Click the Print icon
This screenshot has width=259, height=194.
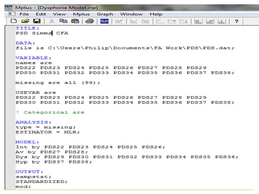(90, 21)
